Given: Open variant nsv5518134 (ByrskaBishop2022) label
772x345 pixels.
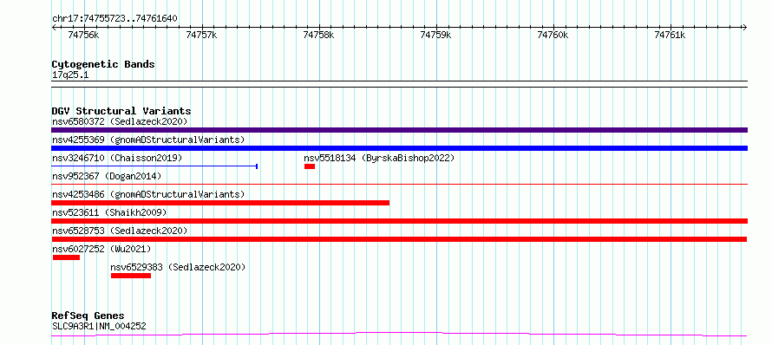Looking at the screenshot, I should click(x=379, y=158).
